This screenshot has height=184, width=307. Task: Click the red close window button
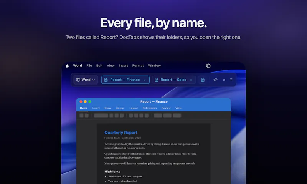pyautogui.click(x=81, y=101)
